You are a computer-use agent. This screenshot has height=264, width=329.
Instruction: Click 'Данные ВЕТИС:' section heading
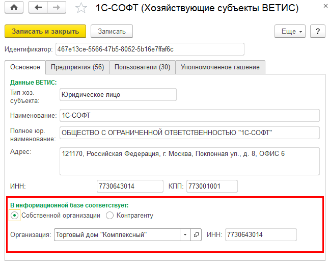click(34, 83)
